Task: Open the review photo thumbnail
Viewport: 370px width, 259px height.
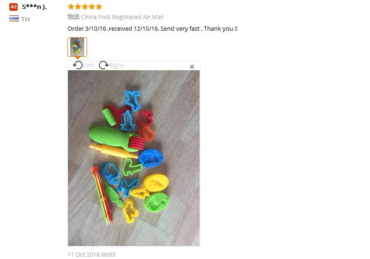Action: click(x=77, y=47)
